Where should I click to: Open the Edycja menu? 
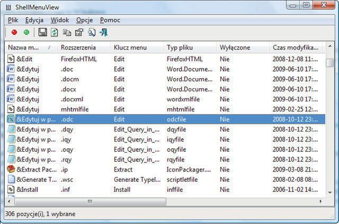click(34, 20)
